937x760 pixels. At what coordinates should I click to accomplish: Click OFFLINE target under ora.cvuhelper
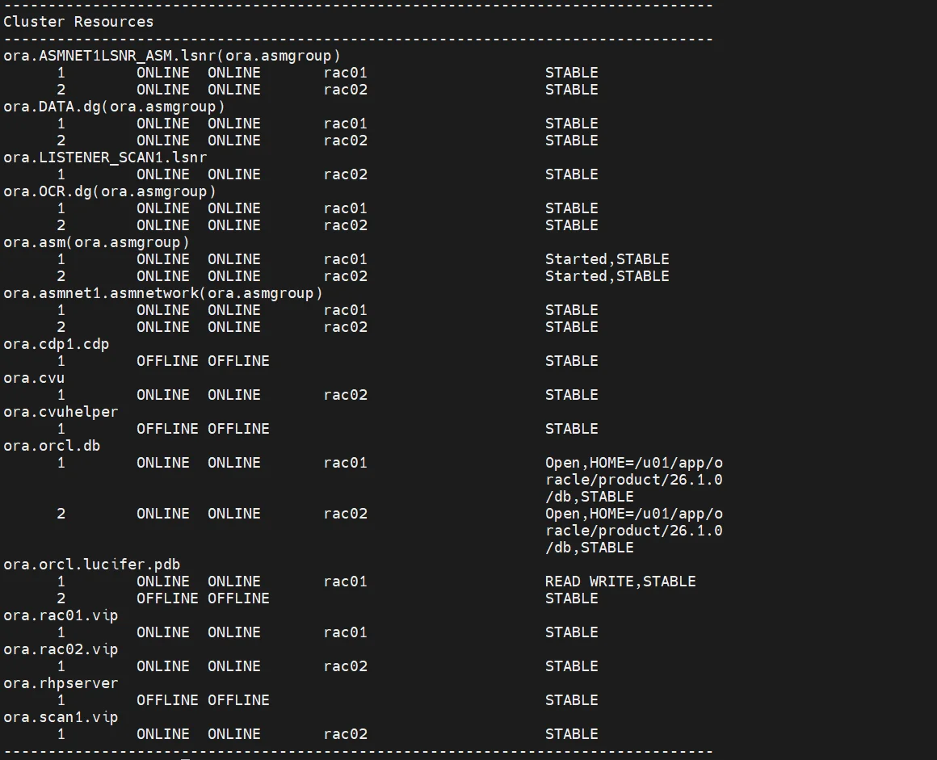tap(167, 429)
